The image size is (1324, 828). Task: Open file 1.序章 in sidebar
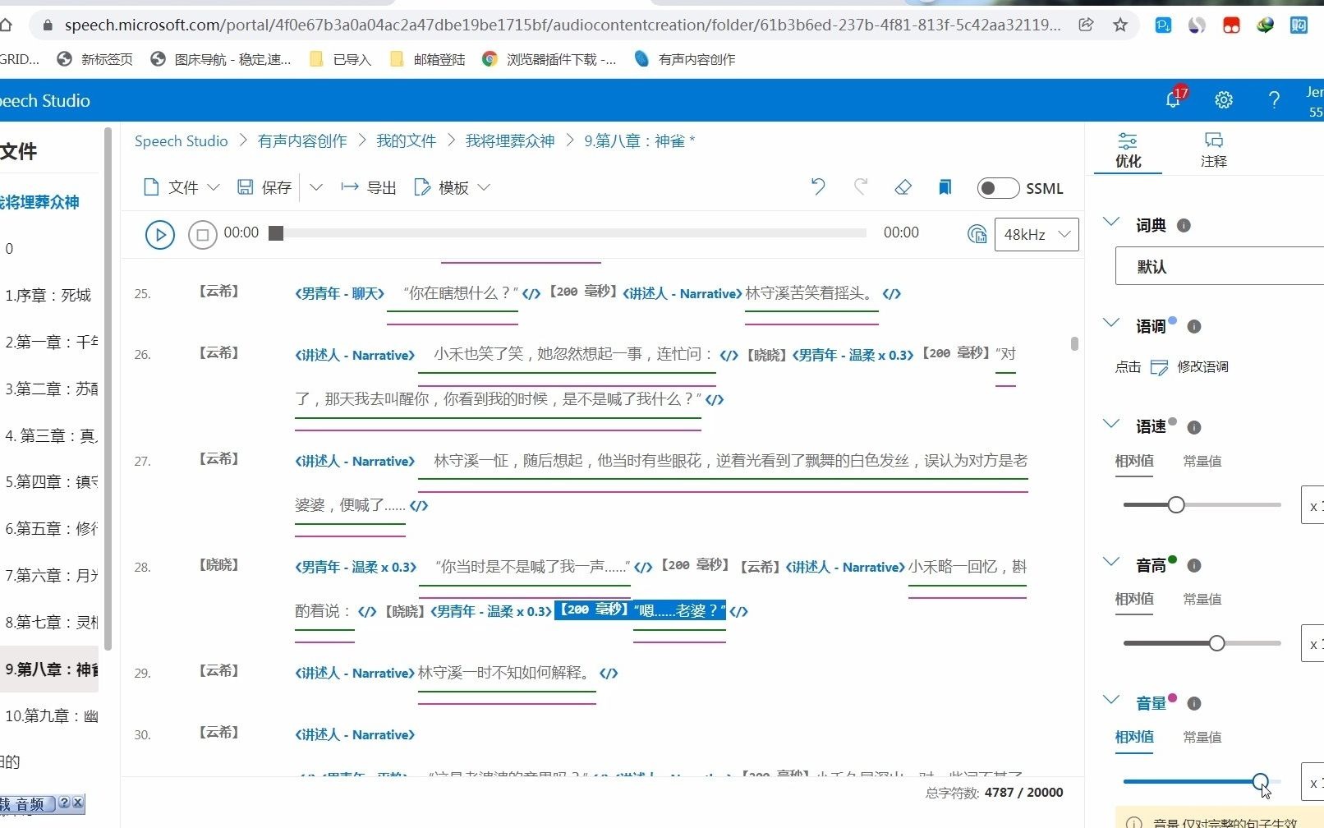(x=49, y=295)
